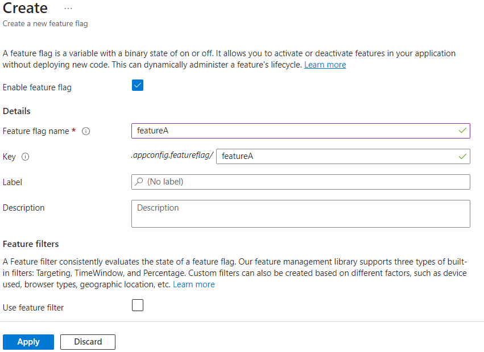Click the Discard button

tap(88, 342)
